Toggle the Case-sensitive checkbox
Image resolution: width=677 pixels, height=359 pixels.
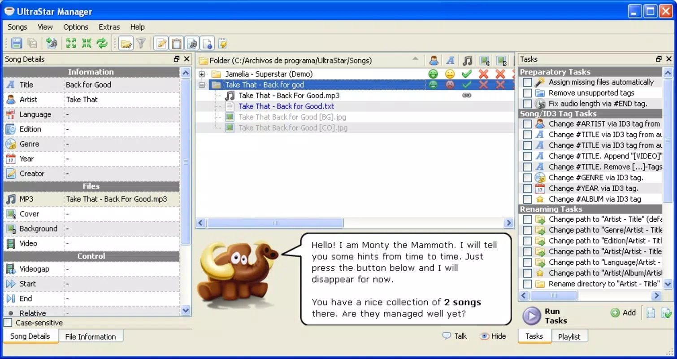tap(8, 323)
